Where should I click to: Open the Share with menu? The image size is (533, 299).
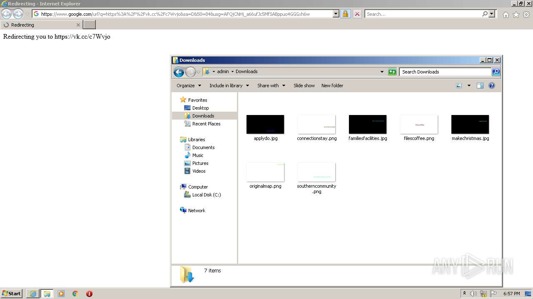271,86
